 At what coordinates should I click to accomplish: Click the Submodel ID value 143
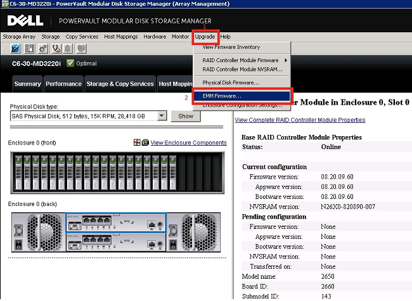point(326,297)
